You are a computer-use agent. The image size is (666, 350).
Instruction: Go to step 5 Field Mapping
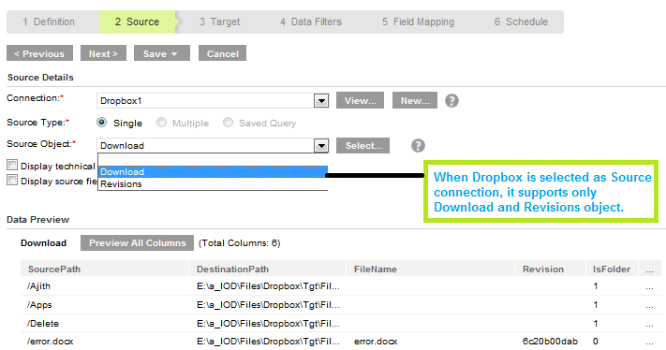point(418,22)
